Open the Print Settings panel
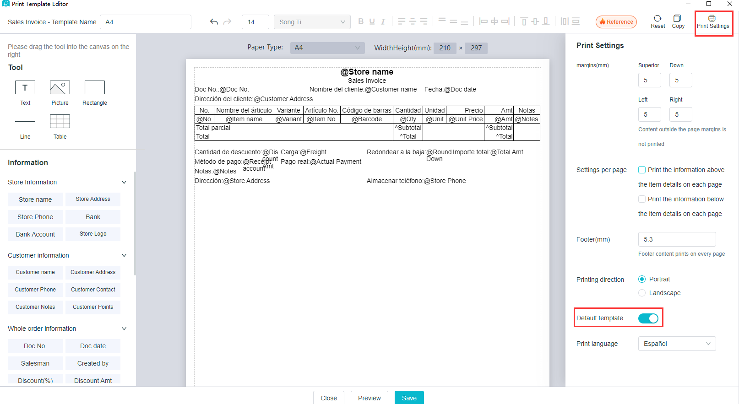The width and height of the screenshot is (739, 404). pyautogui.click(x=712, y=22)
